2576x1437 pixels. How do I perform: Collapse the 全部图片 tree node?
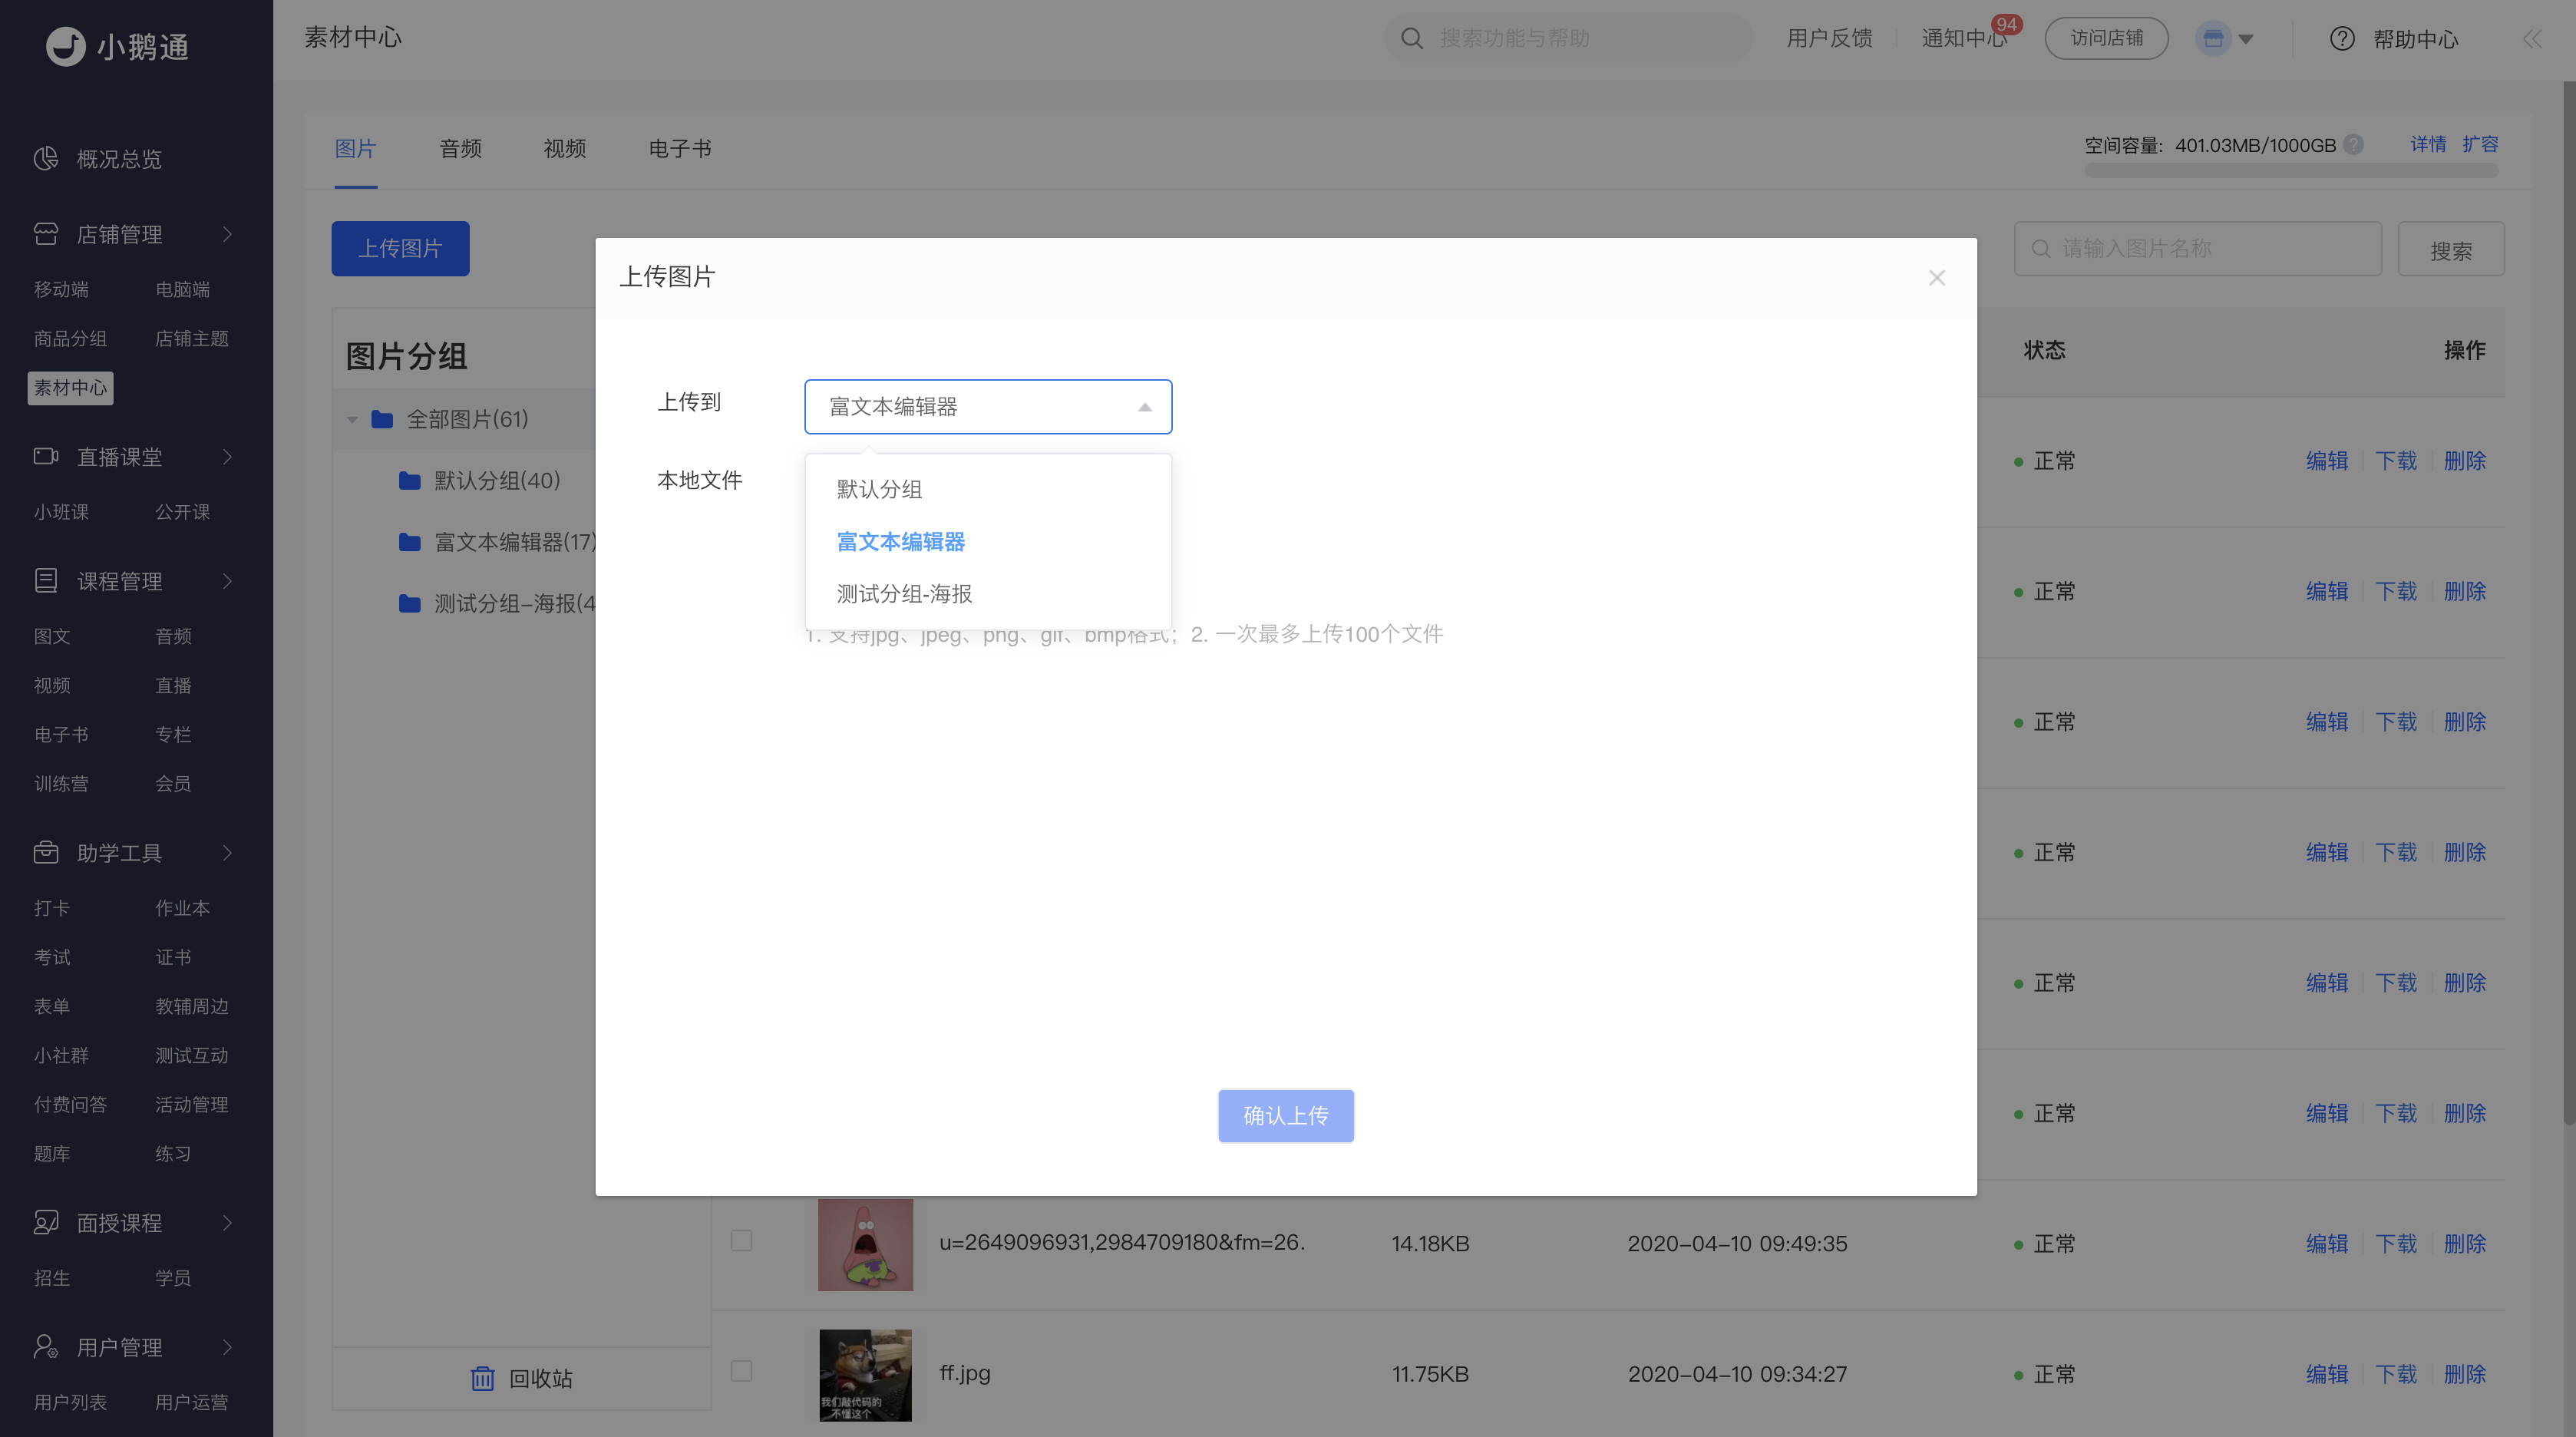pos(352,420)
